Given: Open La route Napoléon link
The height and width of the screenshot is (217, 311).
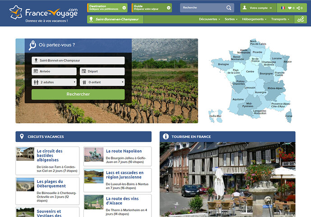Looking at the screenshot, I should click(124, 151).
